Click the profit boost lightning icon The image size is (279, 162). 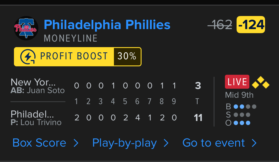point(28,57)
